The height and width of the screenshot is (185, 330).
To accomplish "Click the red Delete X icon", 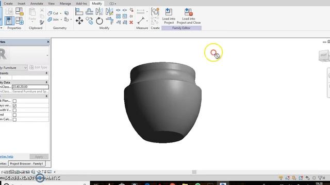I will pyautogui.click(x=131, y=22).
